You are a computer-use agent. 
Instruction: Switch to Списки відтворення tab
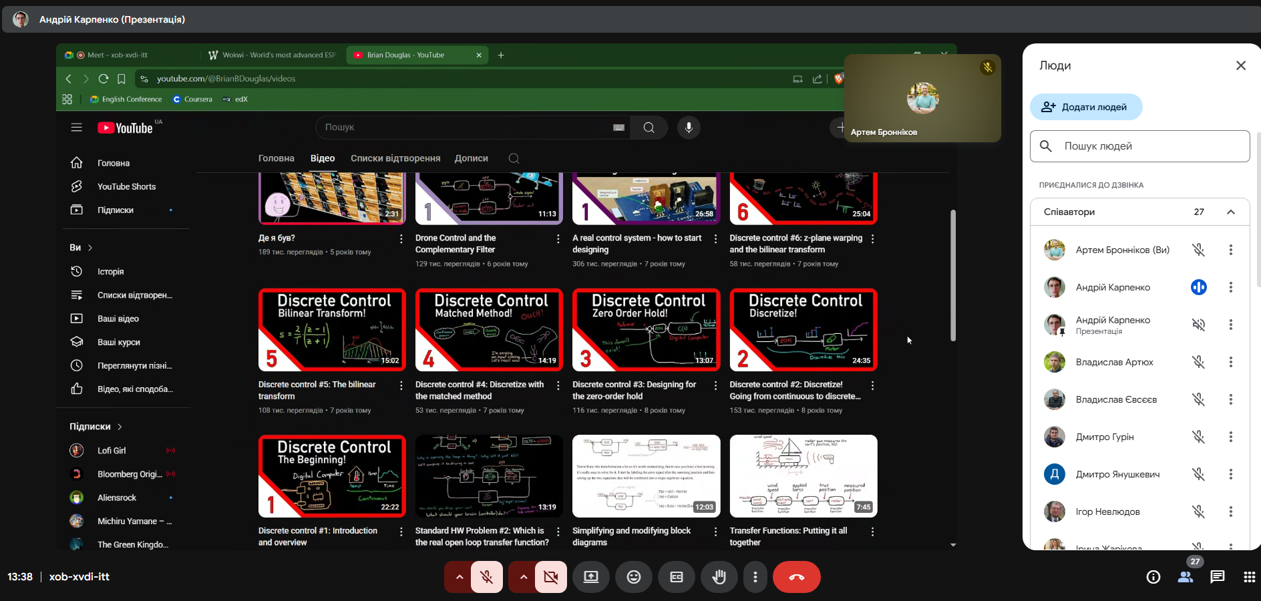395,158
